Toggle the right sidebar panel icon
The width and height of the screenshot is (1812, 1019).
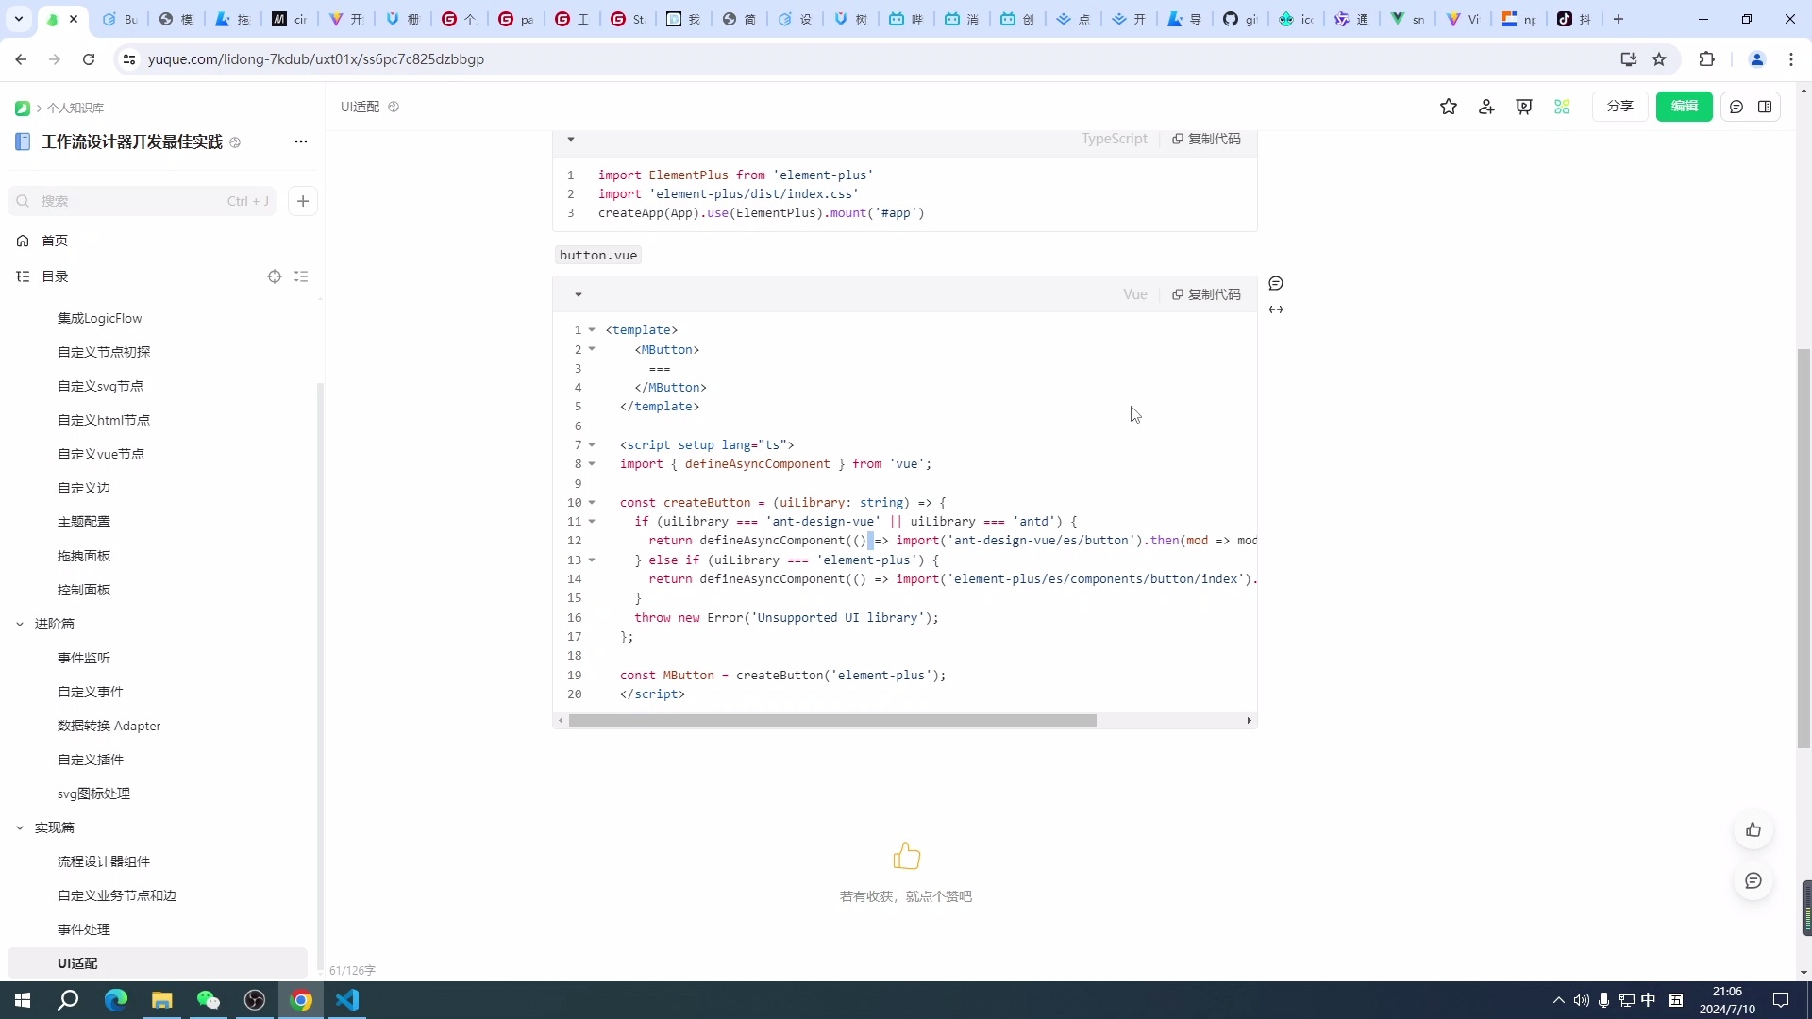click(x=1765, y=107)
